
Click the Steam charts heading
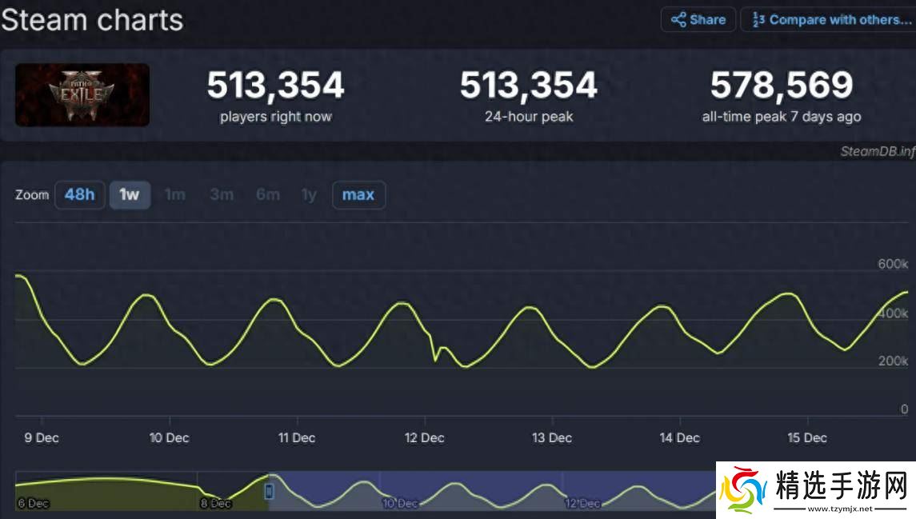[x=92, y=19]
